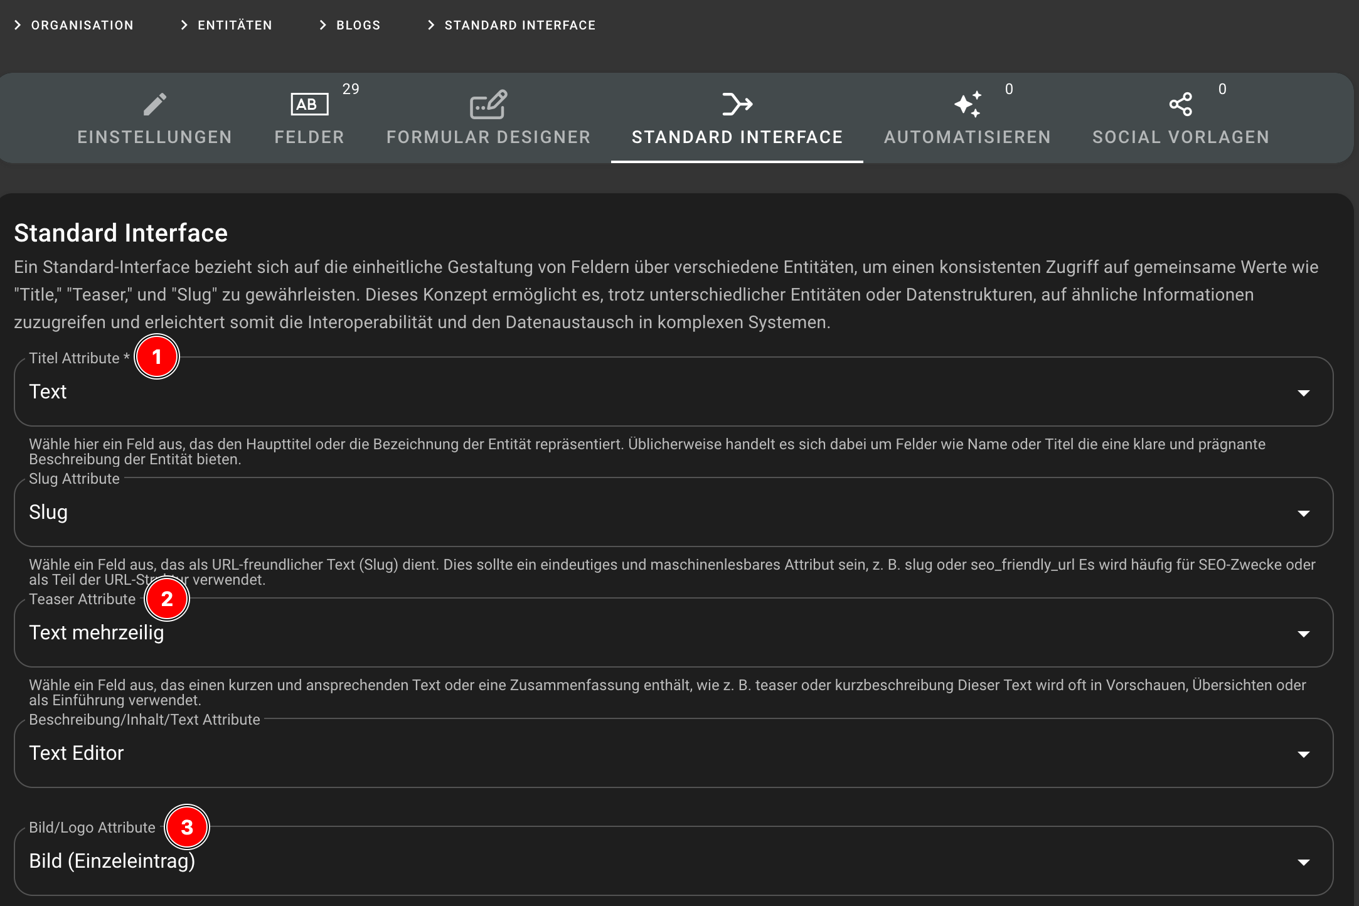This screenshot has width=1359, height=906.
Task: Click the Automatisieren sparkle icon
Action: pyautogui.click(x=967, y=104)
